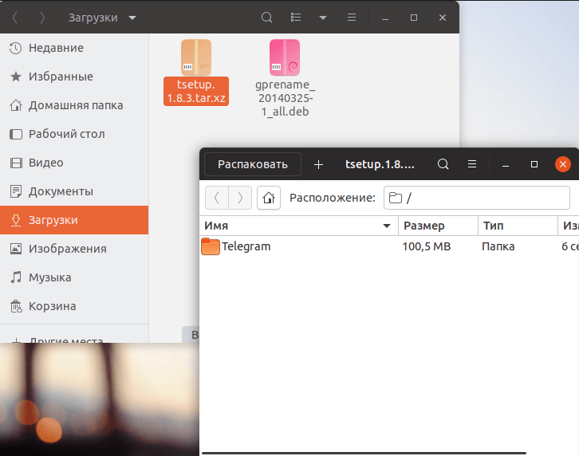Click the Распаковать button in archive manager

pos(253,164)
